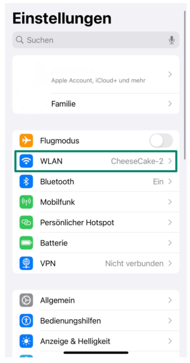The image size is (190, 363).
Task: Open the Mobilfunk settings row
Action: [x=96, y=202]
